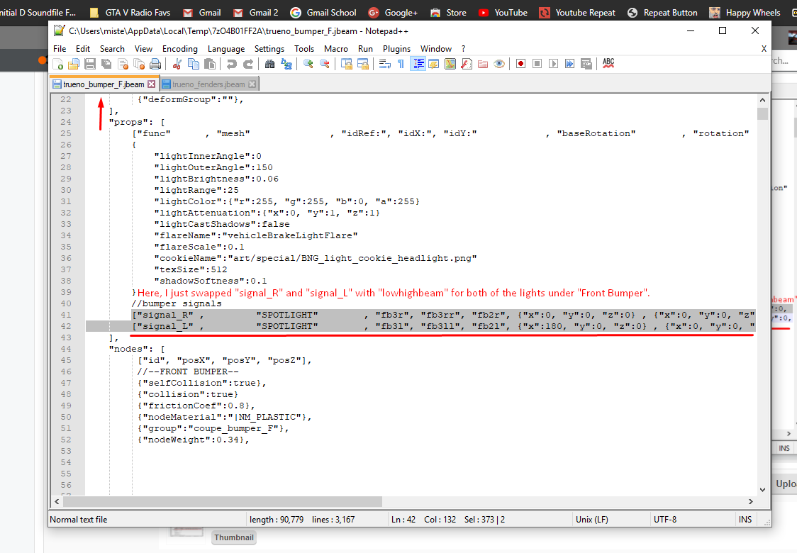Click the Thumbnail button behind Notepad++
This screenshot has height=553, width=797.
click(x=234, y=537)
